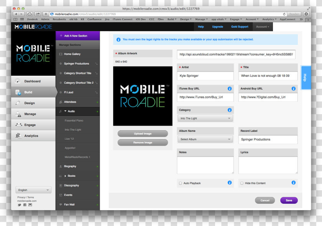
Task: Select Discography section in sidebar
Action: [x=77, y=186]
